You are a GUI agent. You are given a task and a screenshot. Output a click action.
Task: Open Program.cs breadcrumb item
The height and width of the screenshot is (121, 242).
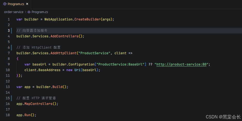click(40, 12)
